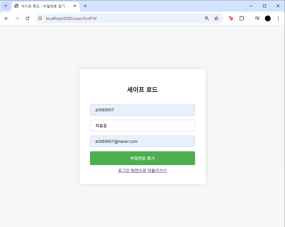Open the black profile avatar
This screenshot has height=227, width=285.
268,18
